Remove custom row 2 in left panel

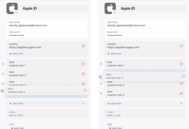(x=83, y=74)
